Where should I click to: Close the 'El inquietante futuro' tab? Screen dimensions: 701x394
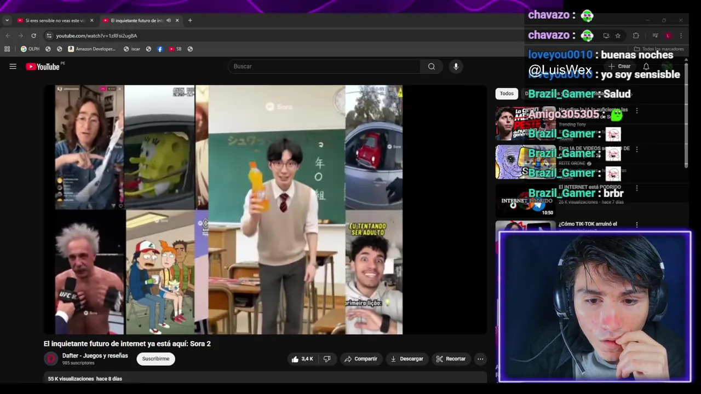click(177, 20)
